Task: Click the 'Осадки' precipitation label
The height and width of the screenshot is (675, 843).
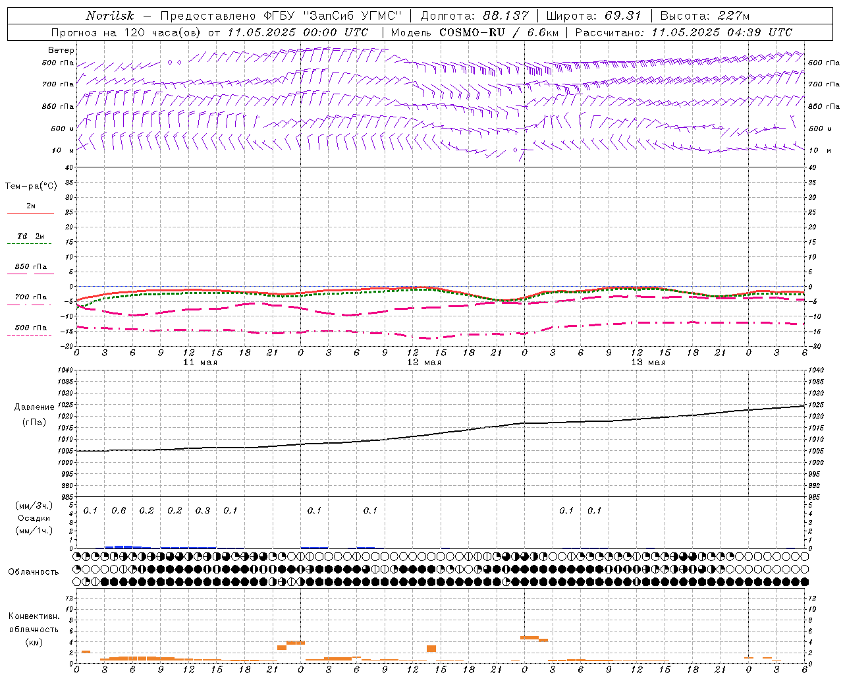Action: point(34,518)
